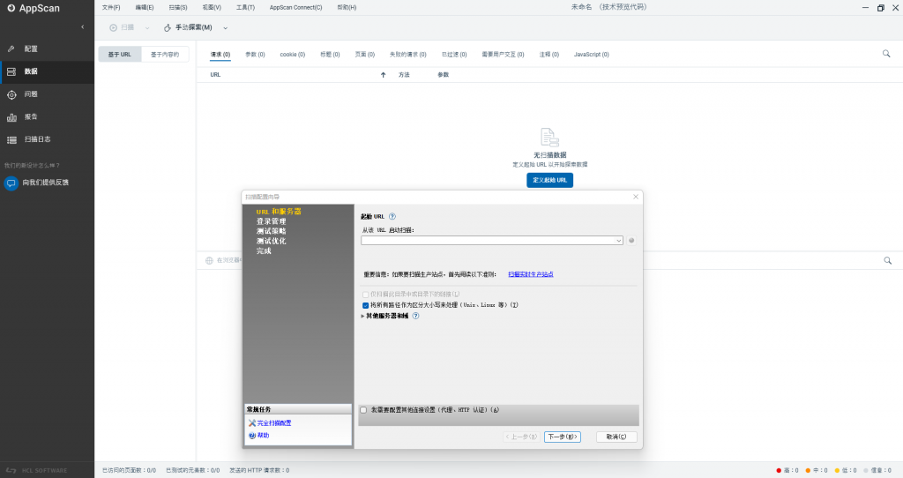Screen dimensions: 903x478
Task: Select the 参数 (0) tab
Action: [x=255, y=54]
